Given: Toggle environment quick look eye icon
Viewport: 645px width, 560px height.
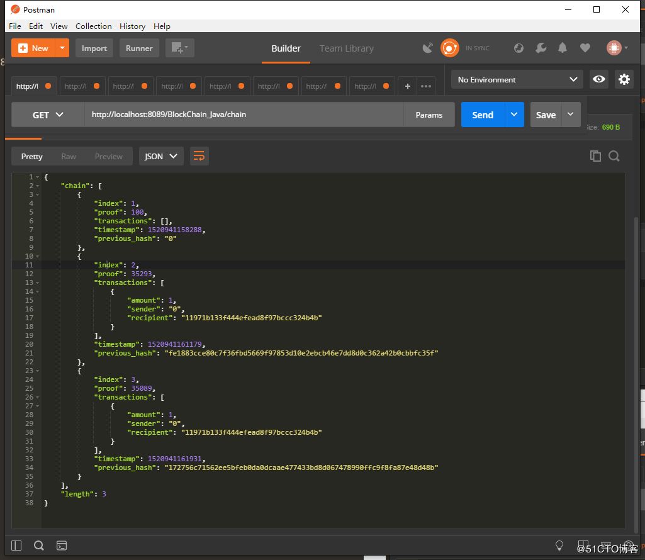Looking at the screenshot, I should click(x=599, y=79).
